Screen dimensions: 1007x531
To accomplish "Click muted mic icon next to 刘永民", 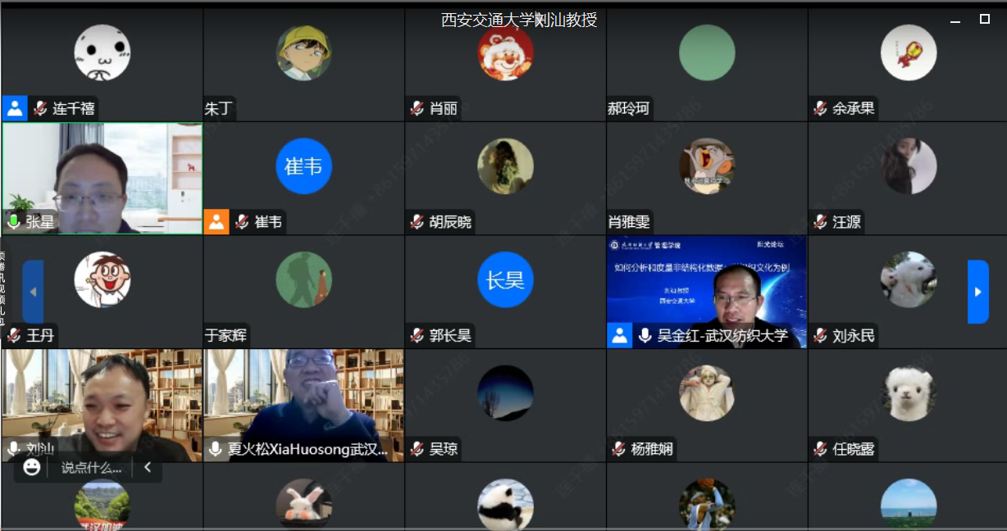I will tap(820, 335).
